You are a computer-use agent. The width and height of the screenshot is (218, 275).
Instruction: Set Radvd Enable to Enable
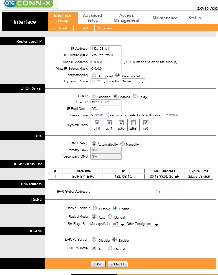(x=115, y=208)
